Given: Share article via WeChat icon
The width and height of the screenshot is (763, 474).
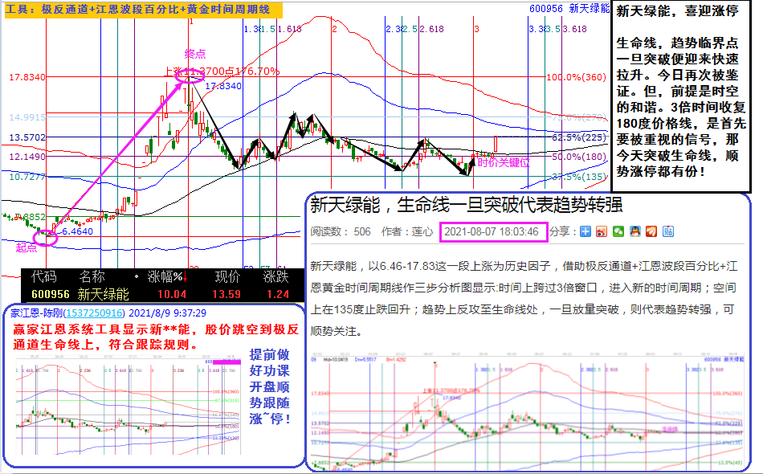Looking at the screenshot, I should coord(618,231).
